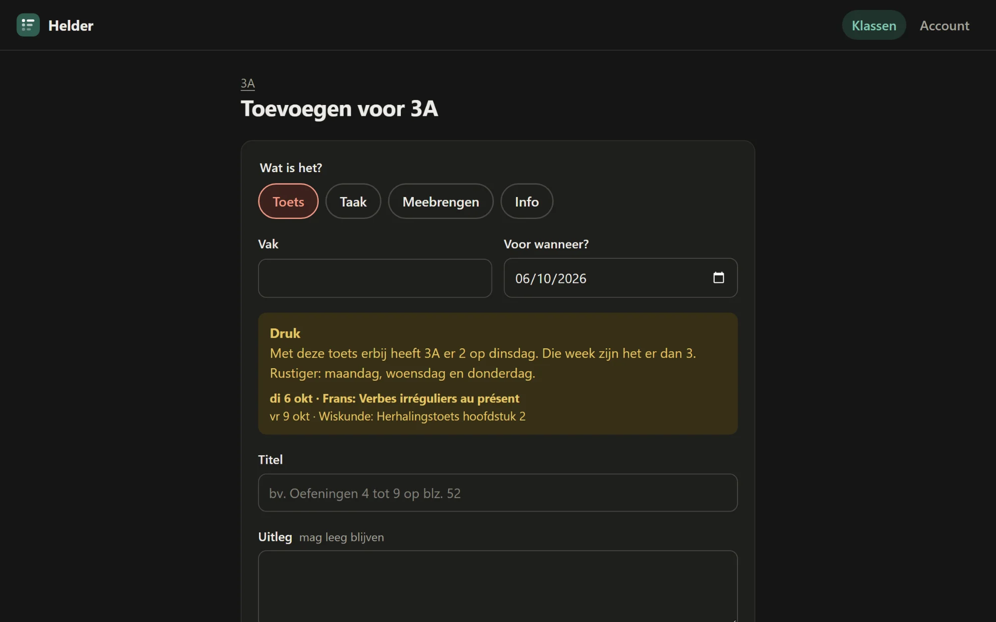Choose the Info type option
The width and height of the screenshot is (996, 622).
[527, 202]
